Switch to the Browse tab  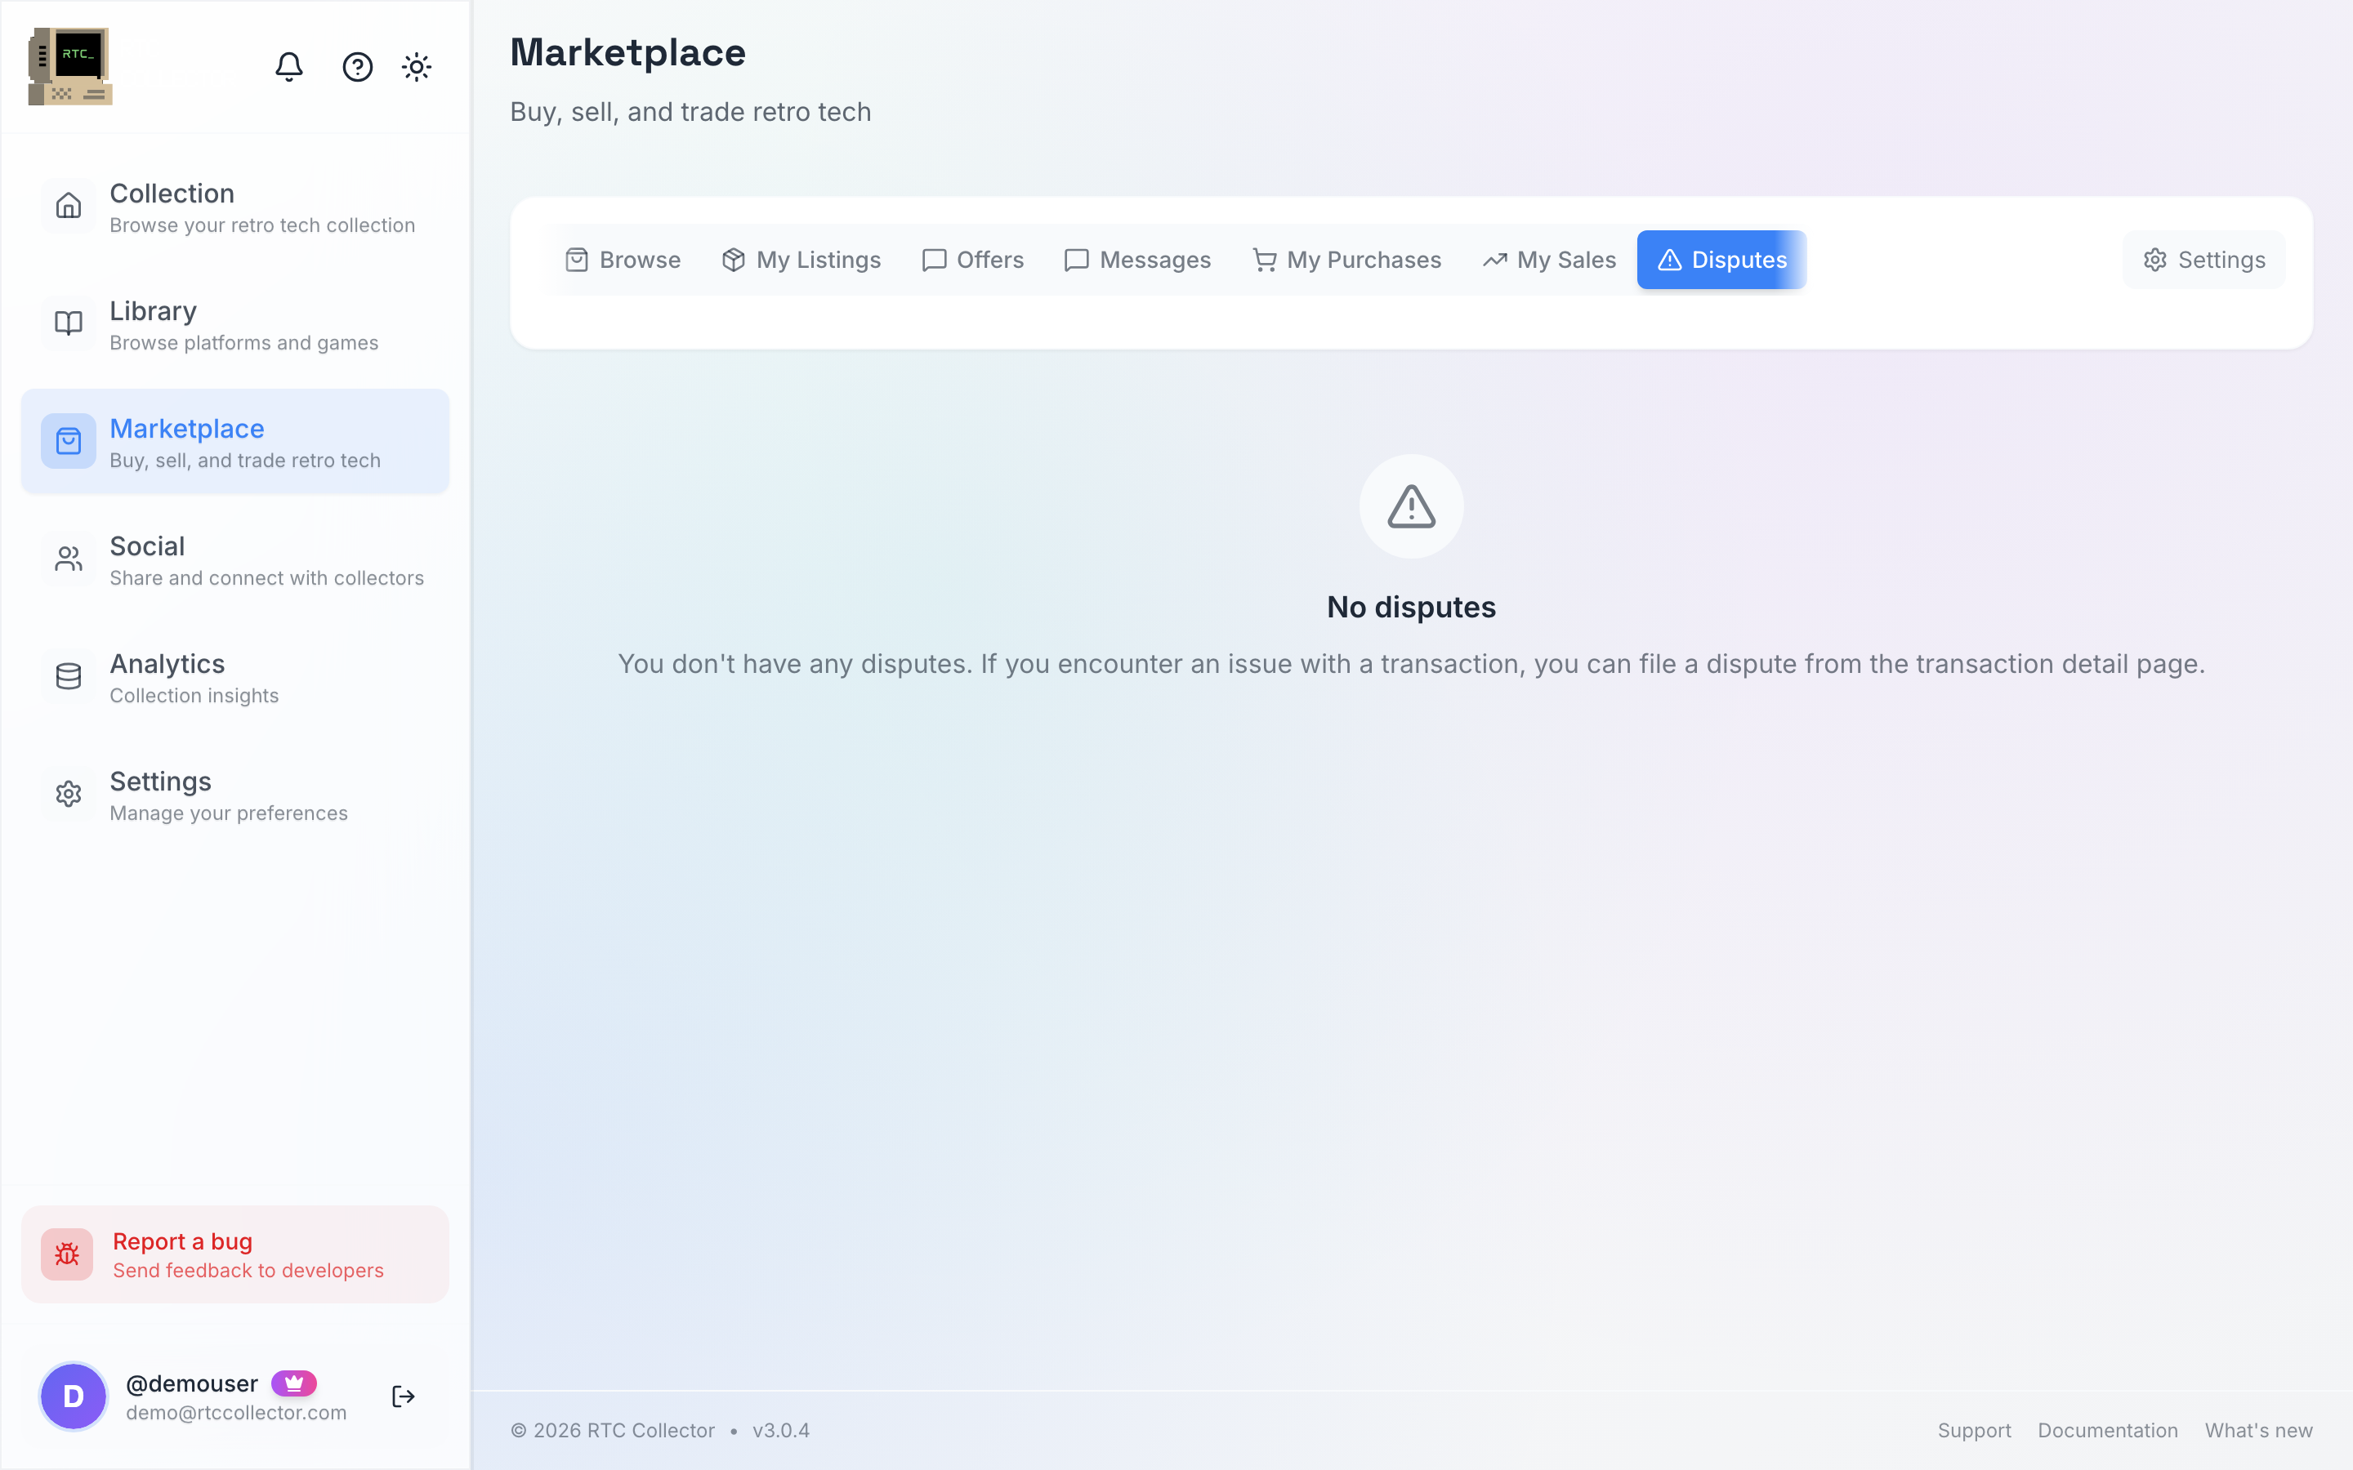point(623,260)
